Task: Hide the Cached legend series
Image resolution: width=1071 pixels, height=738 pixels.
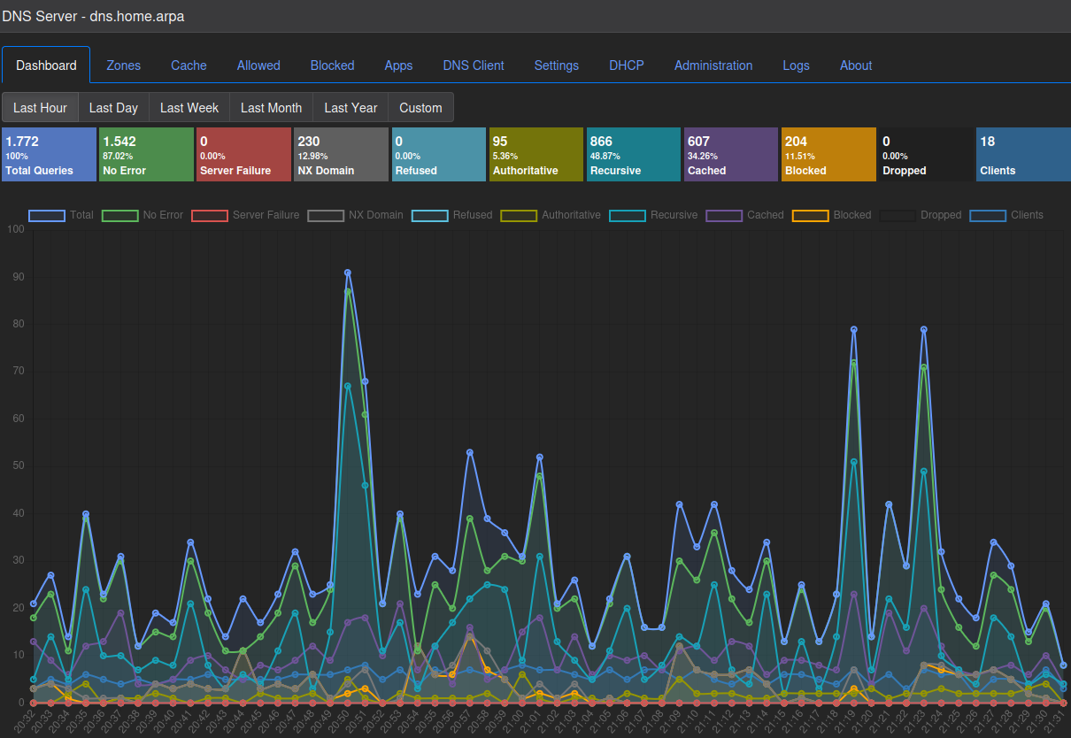Action: (744, 215)
